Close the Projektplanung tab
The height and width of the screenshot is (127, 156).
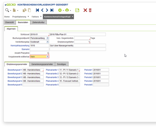click(28, 17)
